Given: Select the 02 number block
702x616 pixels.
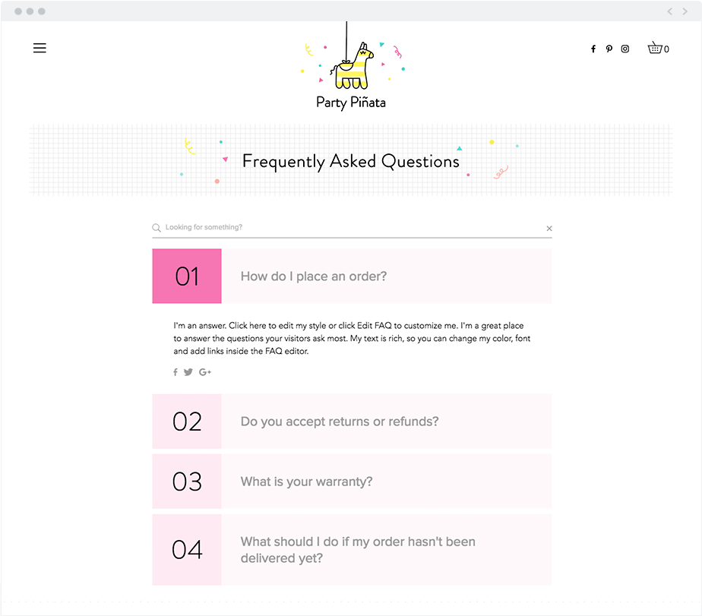Looking at the screenshot, I should coord(187,422).
